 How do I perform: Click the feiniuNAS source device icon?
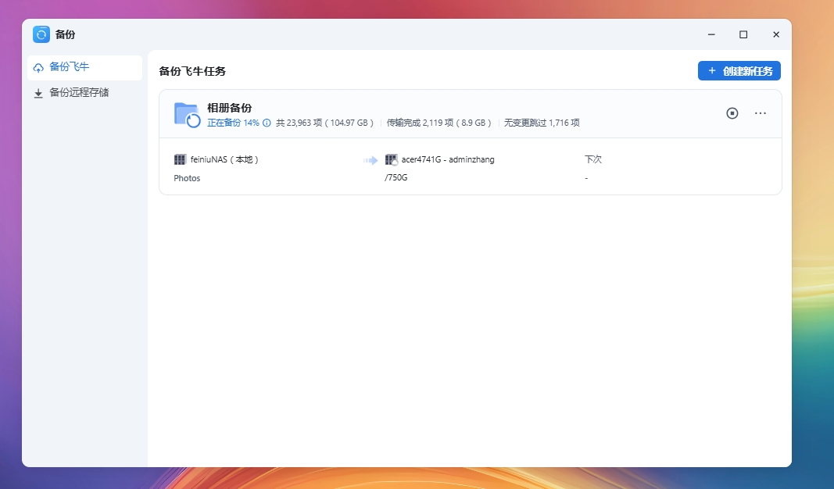pos(180,159)
